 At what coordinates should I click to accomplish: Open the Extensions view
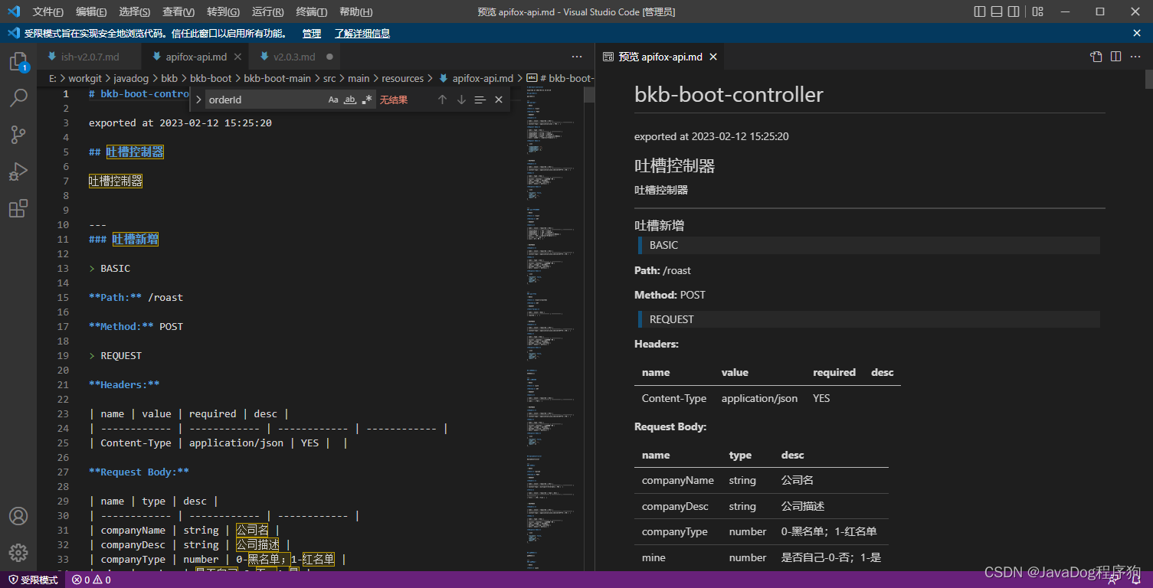[x=18, y=208]
